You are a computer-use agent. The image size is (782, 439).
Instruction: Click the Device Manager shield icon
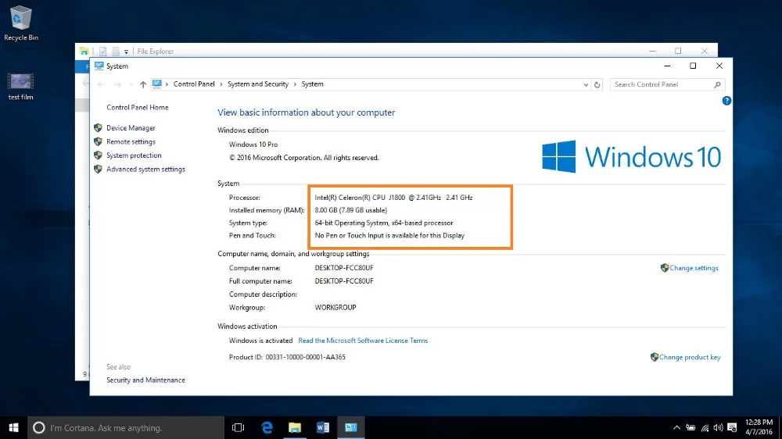98,128
